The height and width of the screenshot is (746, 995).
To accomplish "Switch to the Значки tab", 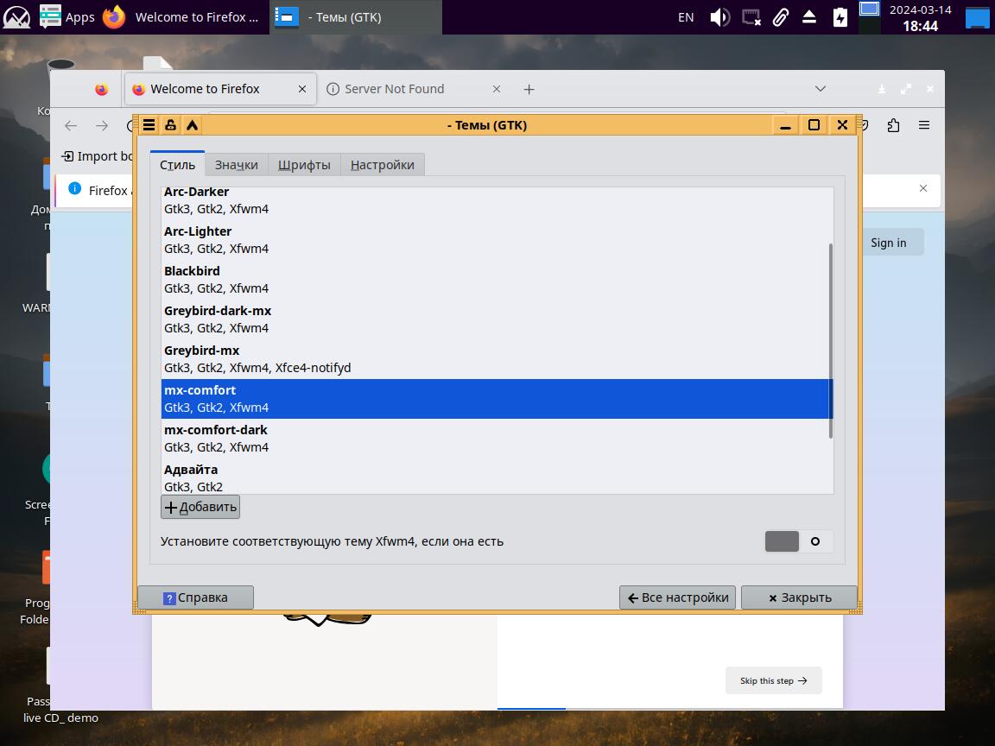I will [236, 165].
